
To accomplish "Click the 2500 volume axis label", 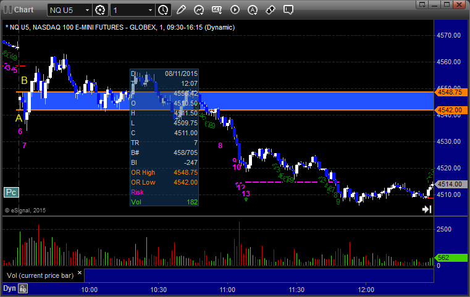I will [444, 229].
